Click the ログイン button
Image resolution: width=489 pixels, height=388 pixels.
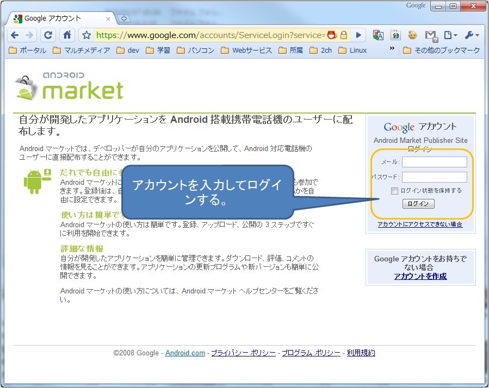[418, 204]
